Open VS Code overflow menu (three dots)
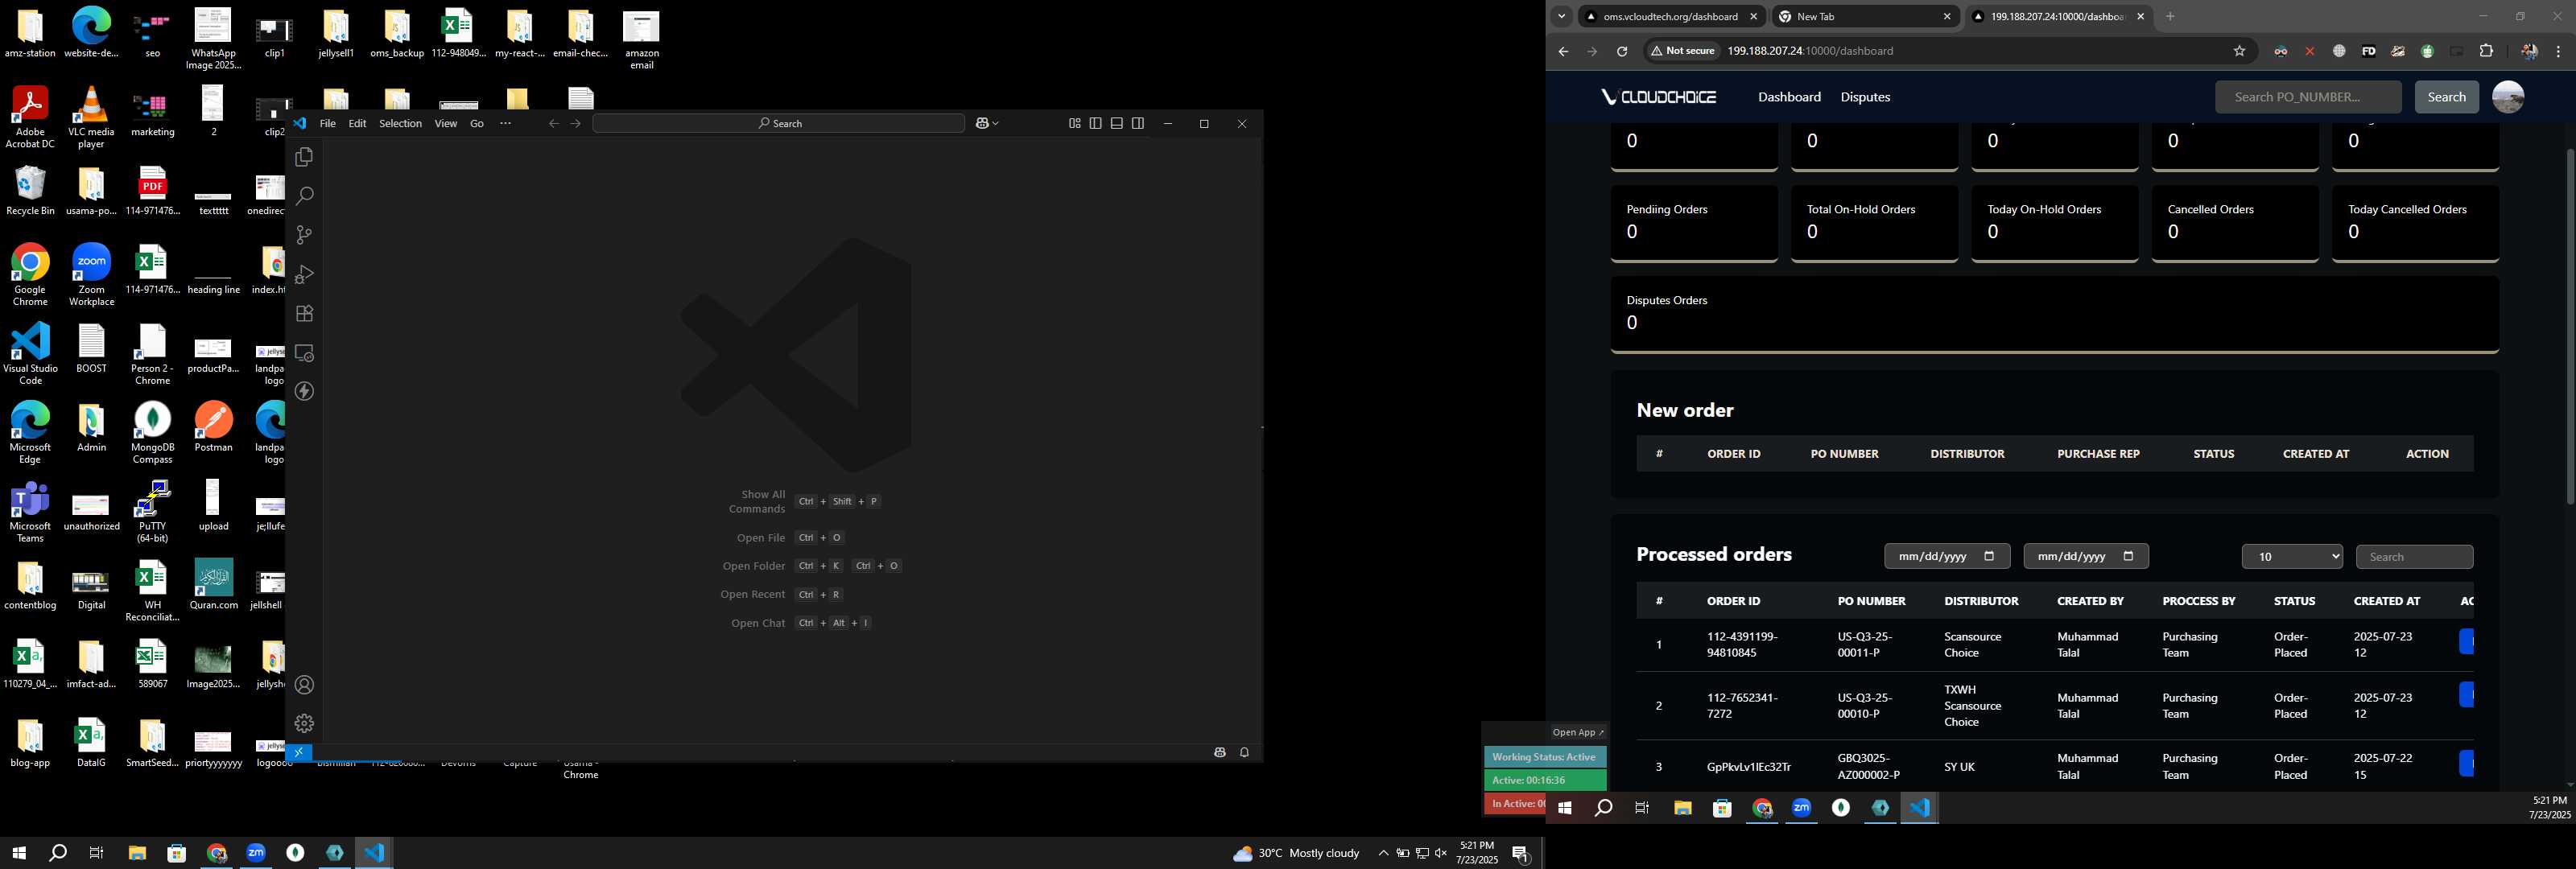This screenshot has width=2576, height=869. point(505,123)
